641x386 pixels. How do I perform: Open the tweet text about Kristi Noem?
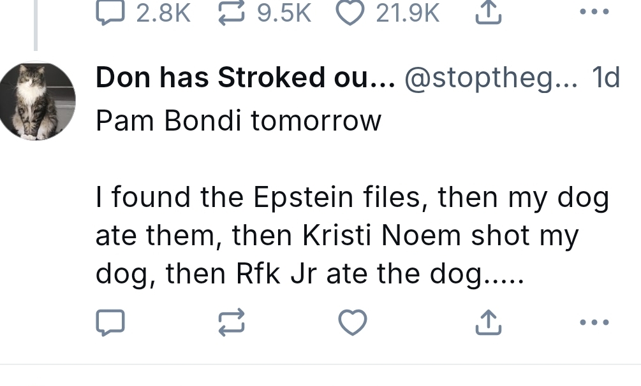(x=337, y=236)
